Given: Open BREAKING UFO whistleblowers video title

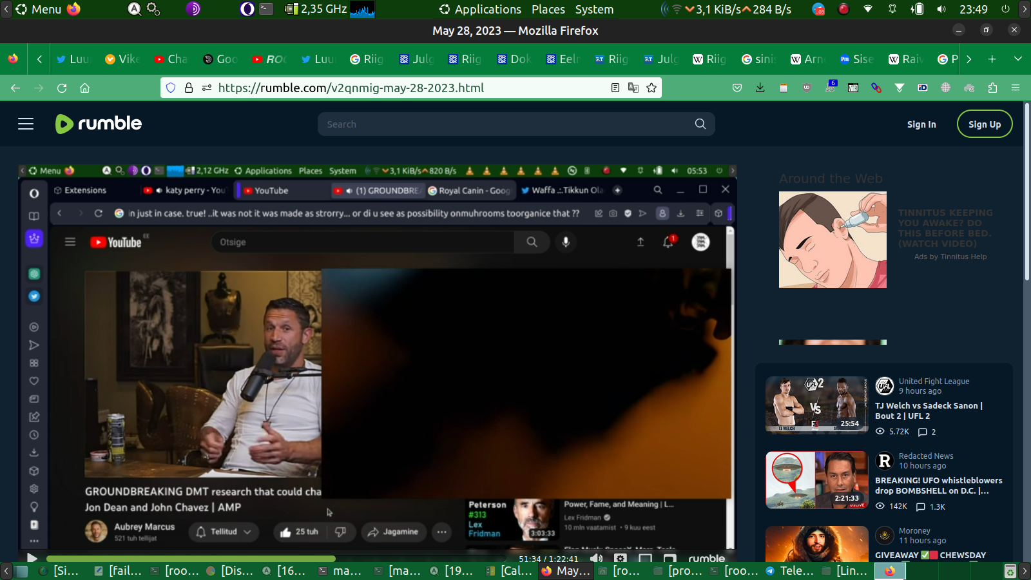Looking at the screenshot, I should click(939, 485).
